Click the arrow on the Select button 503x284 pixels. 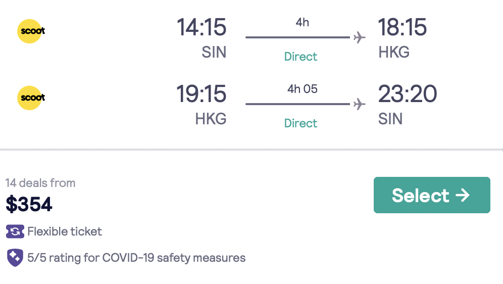pos(463,195)
